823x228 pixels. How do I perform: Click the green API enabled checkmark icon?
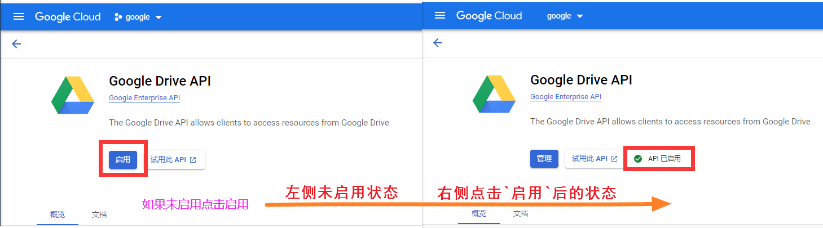tap(638, 159)
